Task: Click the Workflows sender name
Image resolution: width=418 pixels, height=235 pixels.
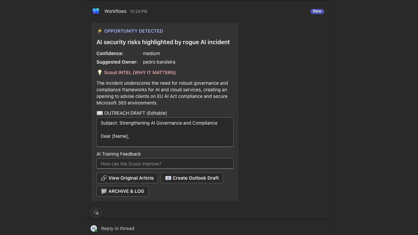Action: pos(115,11)
